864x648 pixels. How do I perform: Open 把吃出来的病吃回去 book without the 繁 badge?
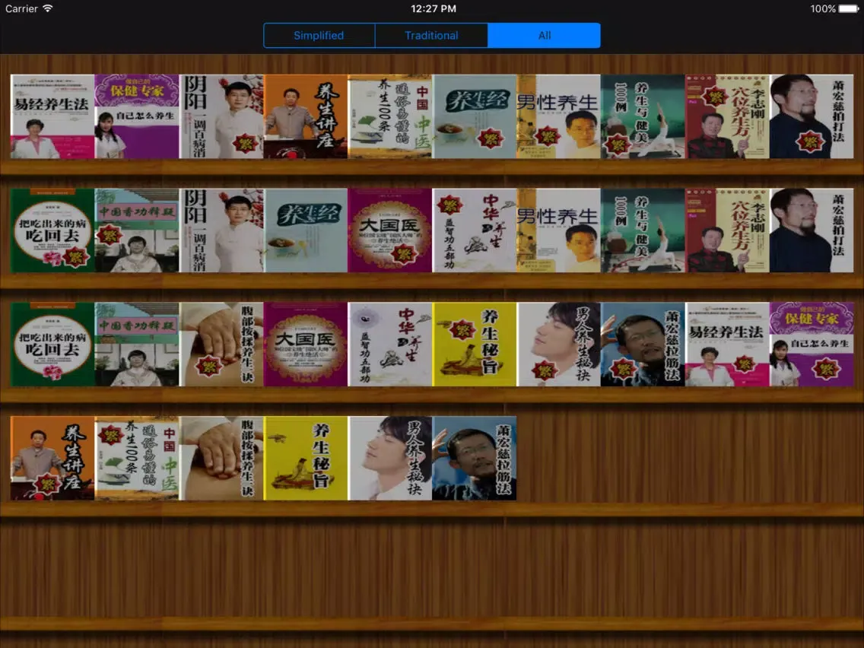[x=52, y=345]
